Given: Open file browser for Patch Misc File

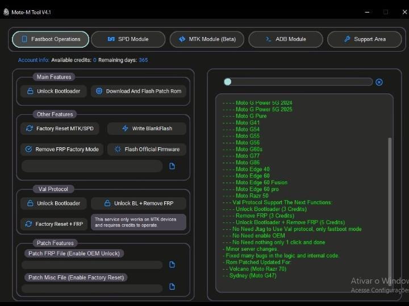Looking at the screenshot, I should click(x=172, y=287).
